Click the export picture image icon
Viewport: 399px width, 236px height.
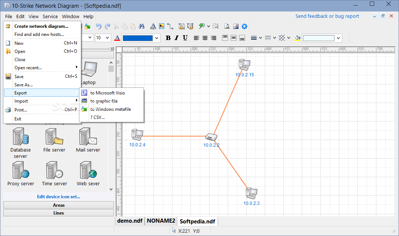(x=236, y=26)
